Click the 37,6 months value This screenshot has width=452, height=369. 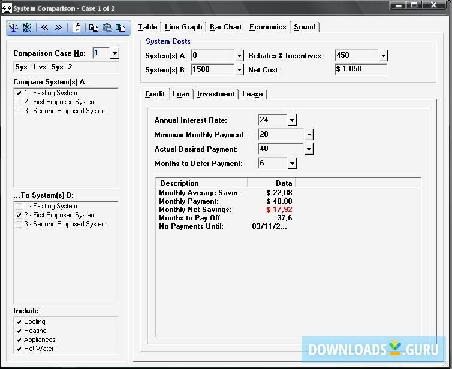coord(285,218)
